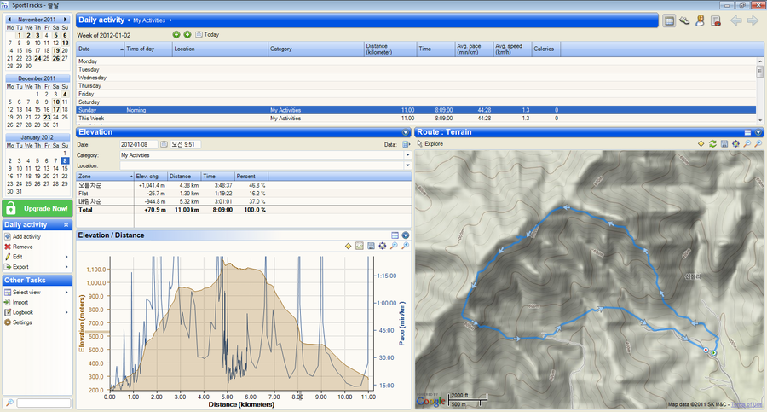767x412 pixels.
Task: Expand the Category combo box
Action: pos(407,155)
